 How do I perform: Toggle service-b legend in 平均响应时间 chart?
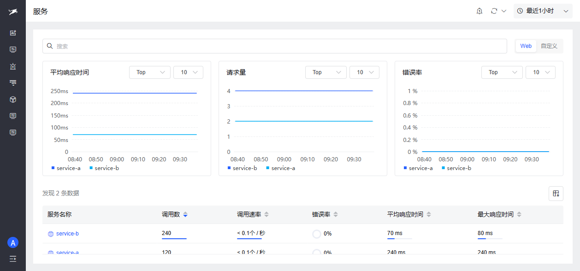coord(104,168)
